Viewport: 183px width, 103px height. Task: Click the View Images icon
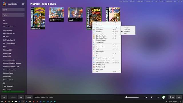(94, 45)
